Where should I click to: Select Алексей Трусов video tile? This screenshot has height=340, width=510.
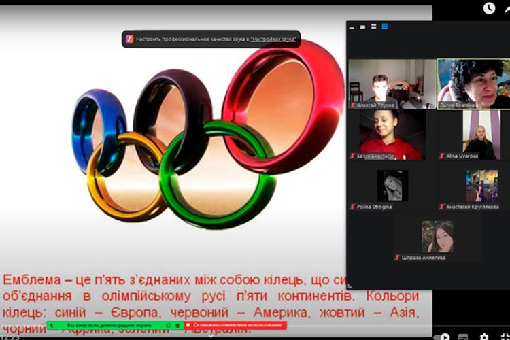pyautogui.click(x=392, y=84)
